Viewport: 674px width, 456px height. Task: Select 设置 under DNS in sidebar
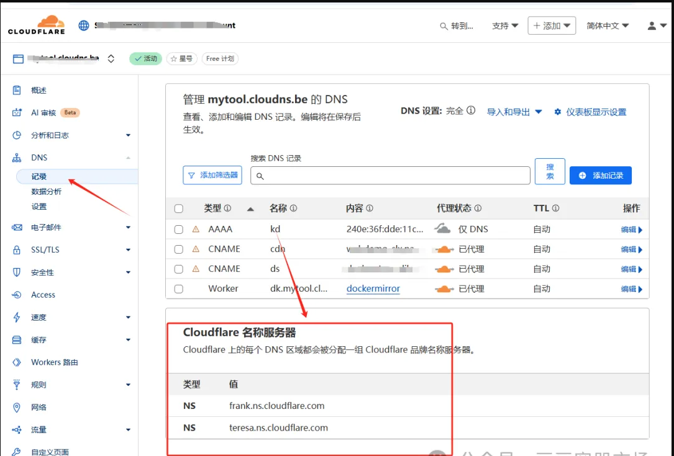39,207
